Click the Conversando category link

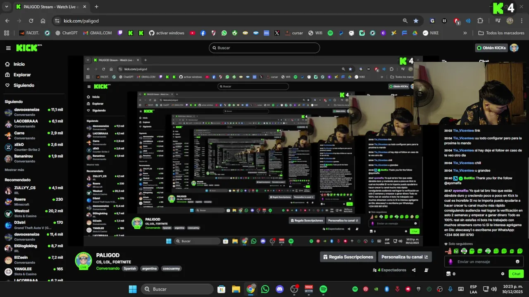point(108,269)
